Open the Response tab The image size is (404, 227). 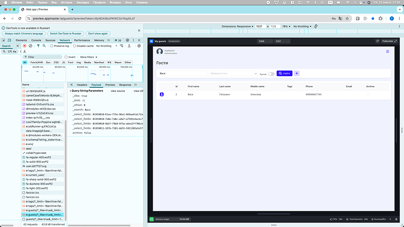(125, 85)
